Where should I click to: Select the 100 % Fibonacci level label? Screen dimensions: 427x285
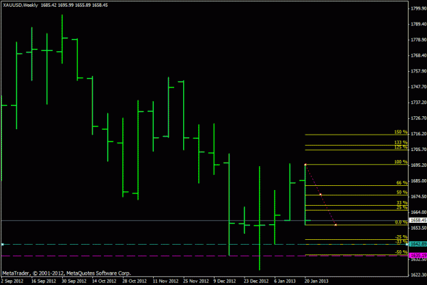coord(400,162)
